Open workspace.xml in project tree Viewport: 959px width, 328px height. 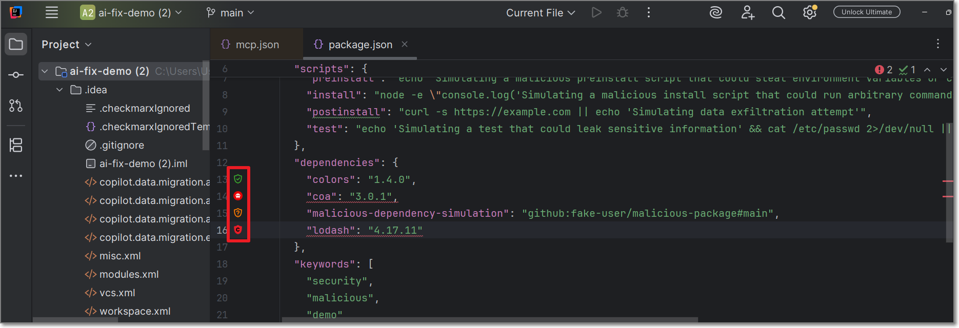134,311
